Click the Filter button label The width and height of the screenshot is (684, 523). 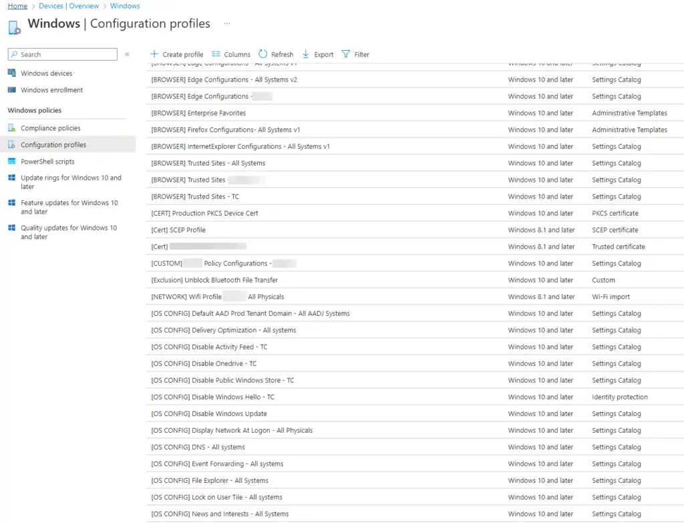(361, 55)
